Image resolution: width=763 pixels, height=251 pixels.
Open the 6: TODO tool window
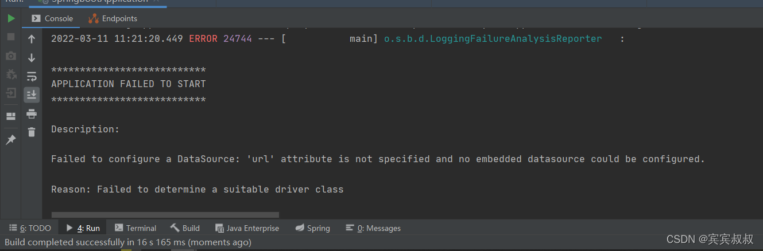30,228
